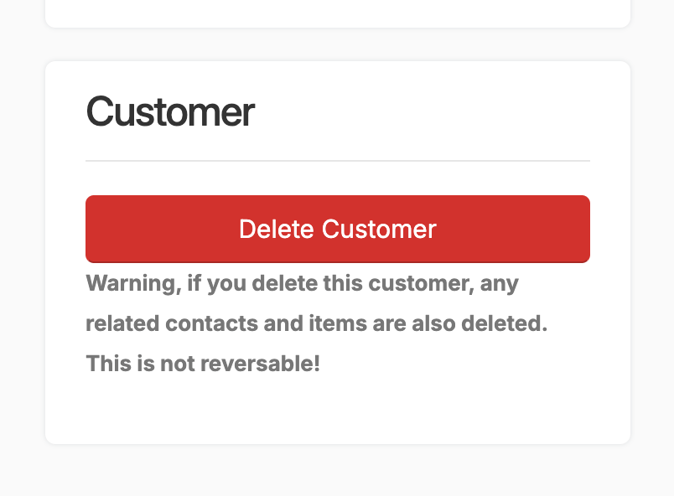Image resolution: width=674 pixels, height=496 pixels.
Task: Click the warning message below the button
Action: coord(315,323)
